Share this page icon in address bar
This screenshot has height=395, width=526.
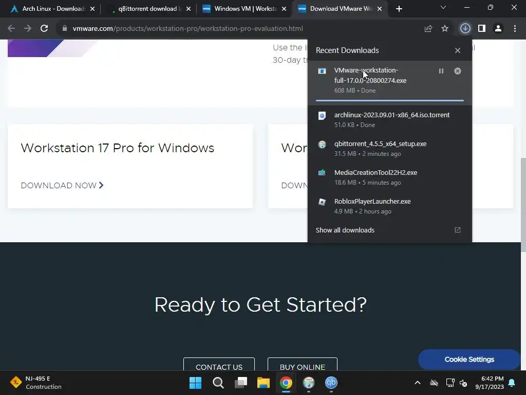428,28
